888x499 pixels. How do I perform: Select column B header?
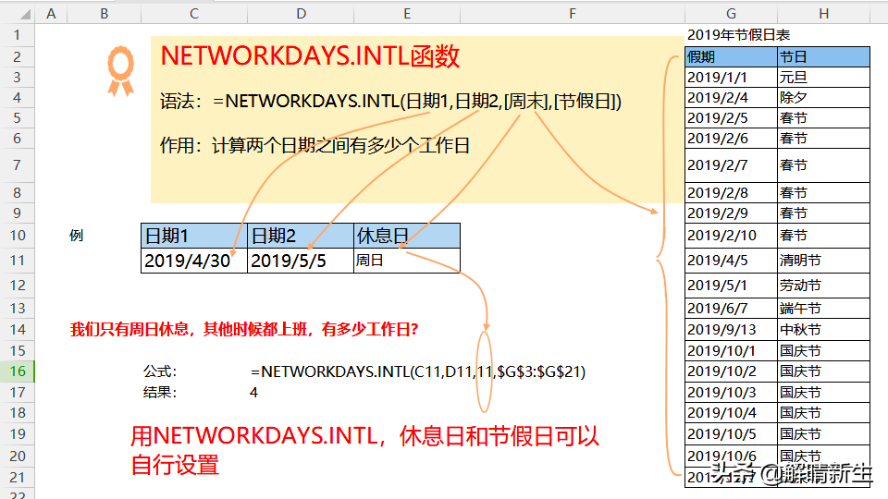(x=105, y=14)
